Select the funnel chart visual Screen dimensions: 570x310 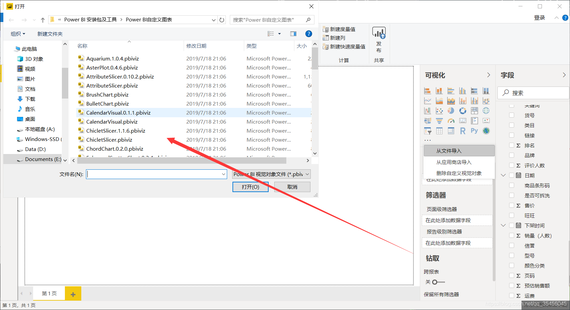click(x=439, y=121)
